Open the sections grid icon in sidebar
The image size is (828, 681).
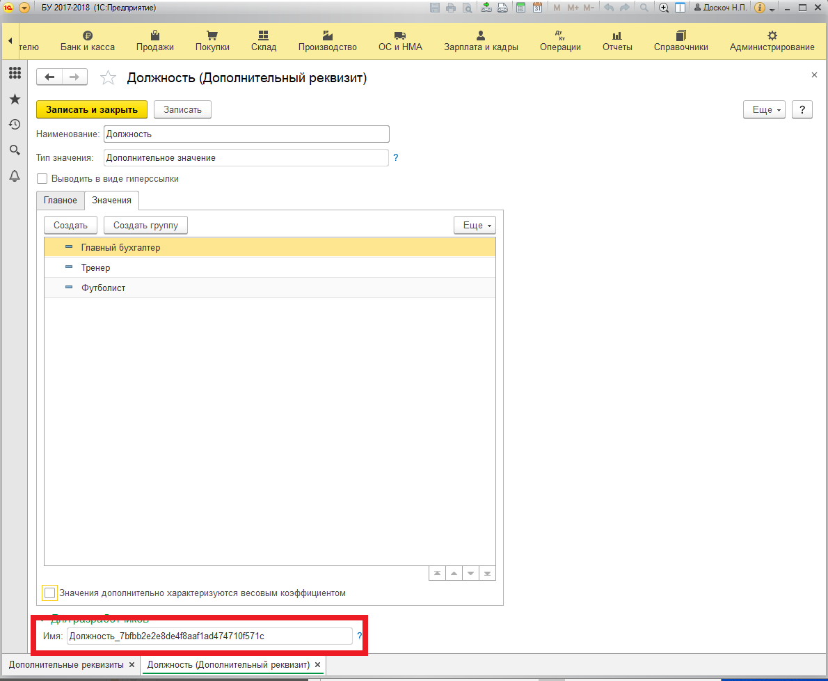(x=15, y=73)
